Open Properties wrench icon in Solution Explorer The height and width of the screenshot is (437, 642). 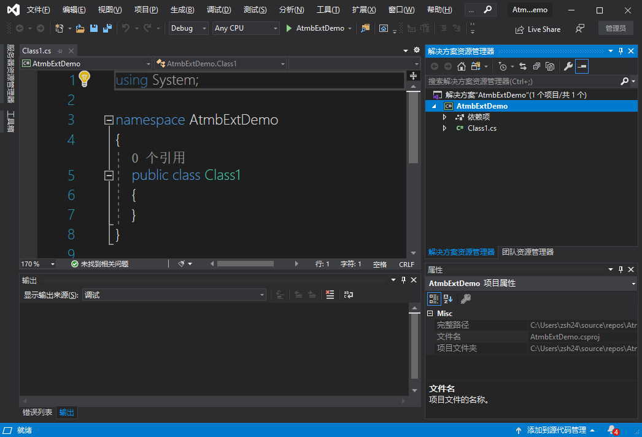pos(568,66)
